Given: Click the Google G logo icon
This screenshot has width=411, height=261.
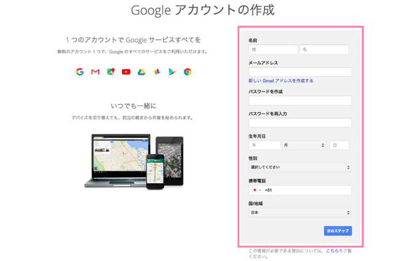Looking at the screenshot, I should point(80,72).
